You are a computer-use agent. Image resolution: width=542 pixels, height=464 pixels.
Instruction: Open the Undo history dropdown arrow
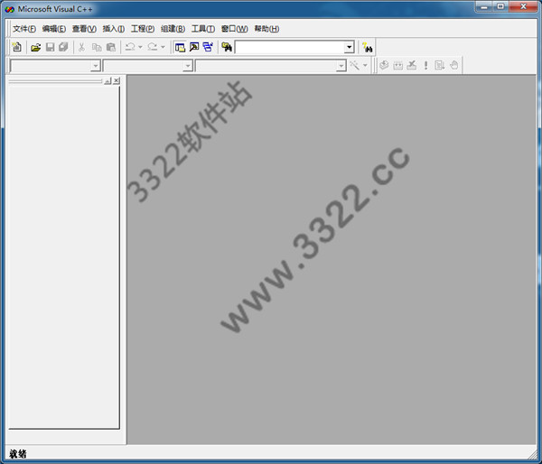click(x=140, y=47)
